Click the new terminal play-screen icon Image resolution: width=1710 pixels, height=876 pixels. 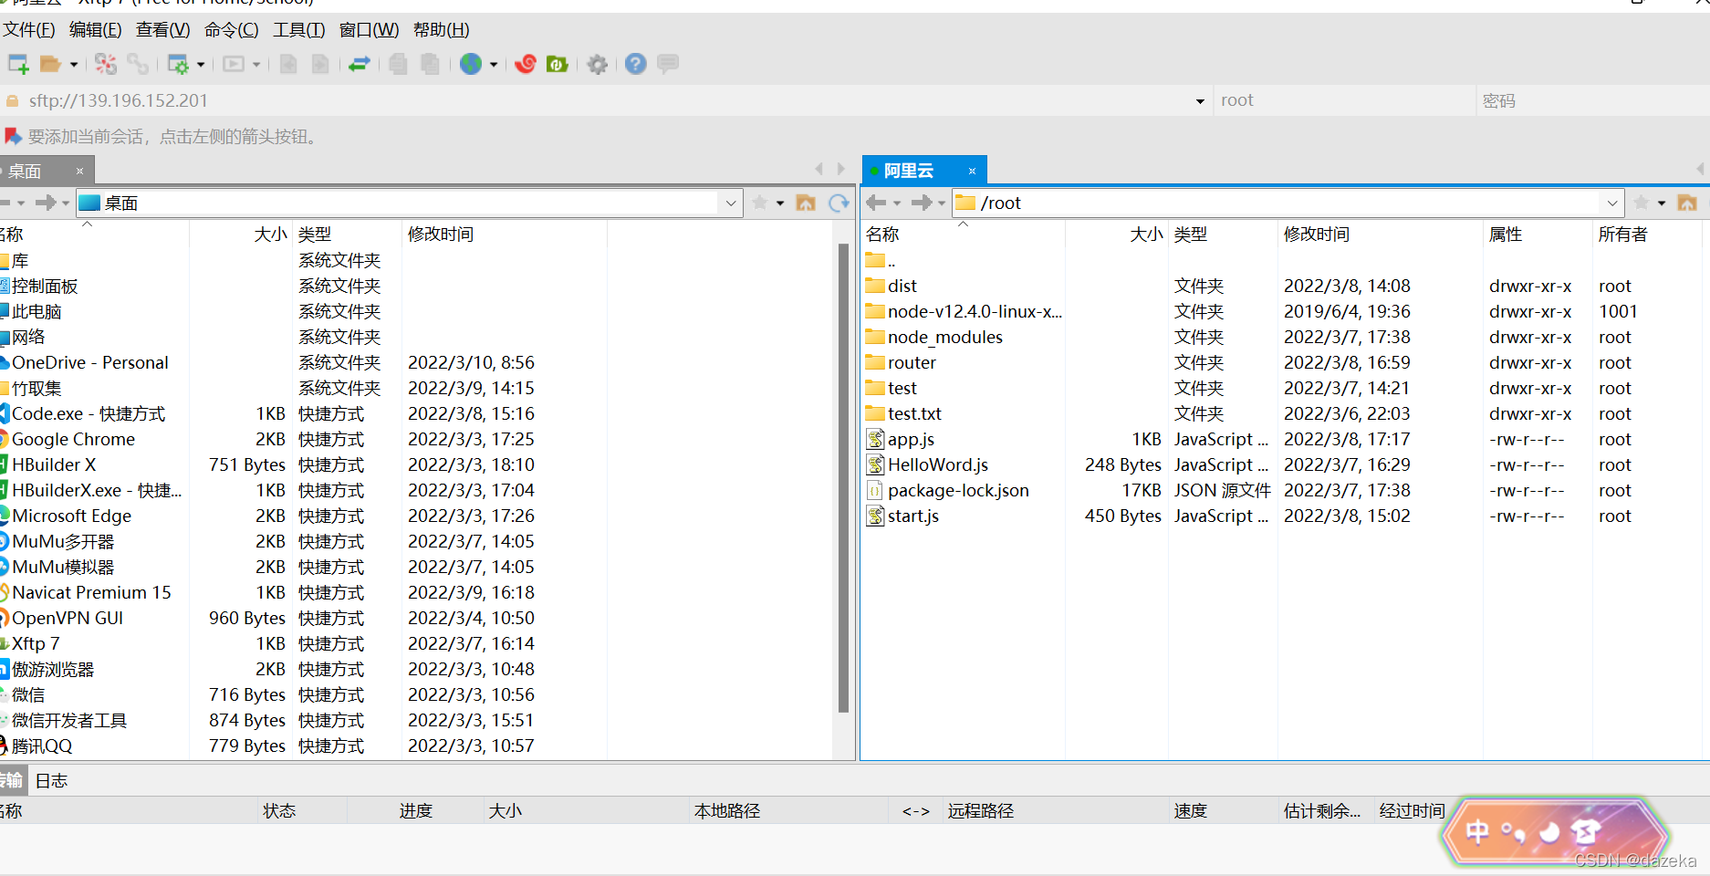point(234,64)
